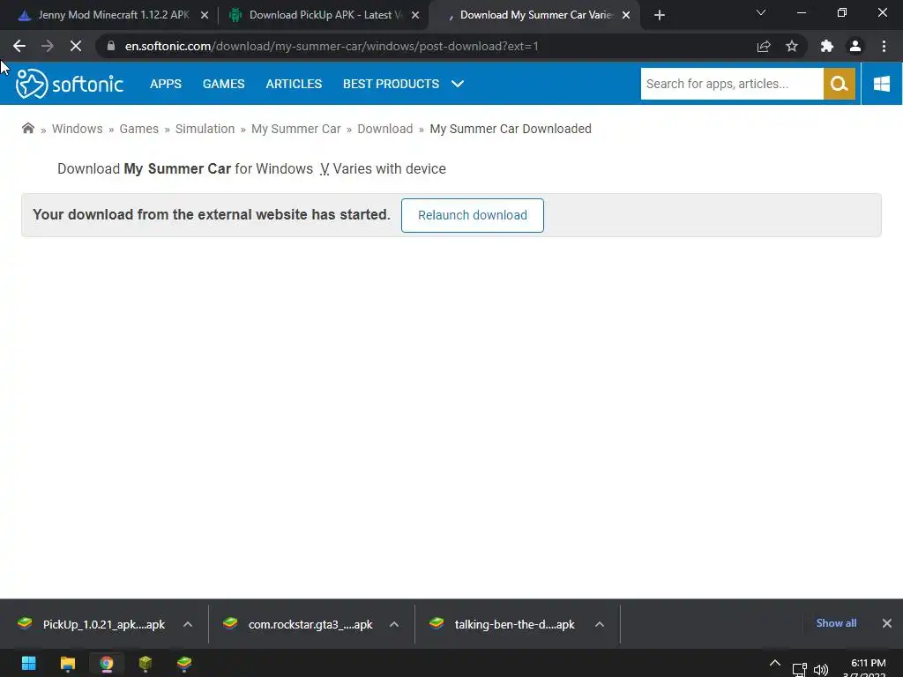Open options for PickUp_1.0.21 apk download
This screenshot has height=677, width=903.
[188, 624]
